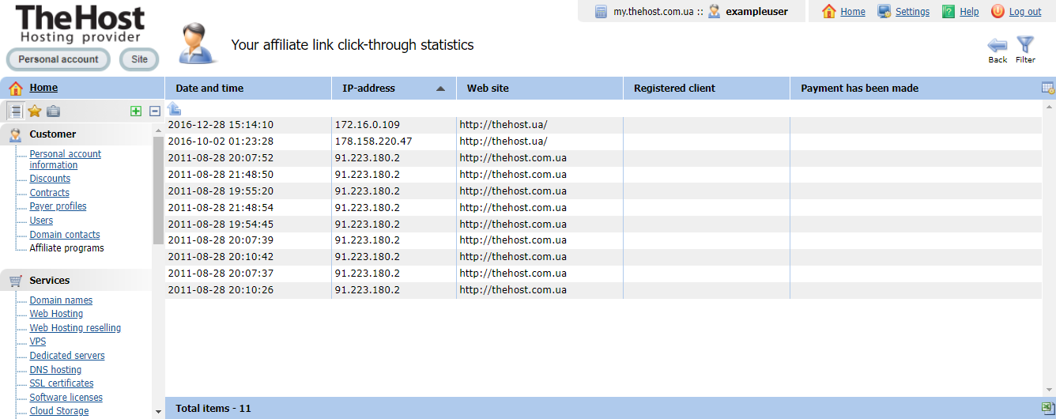
Task: Open Personal account information menu item
Action: coord(66,160)
